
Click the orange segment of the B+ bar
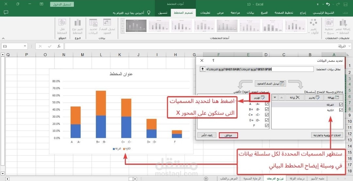(x=101, y=103)
